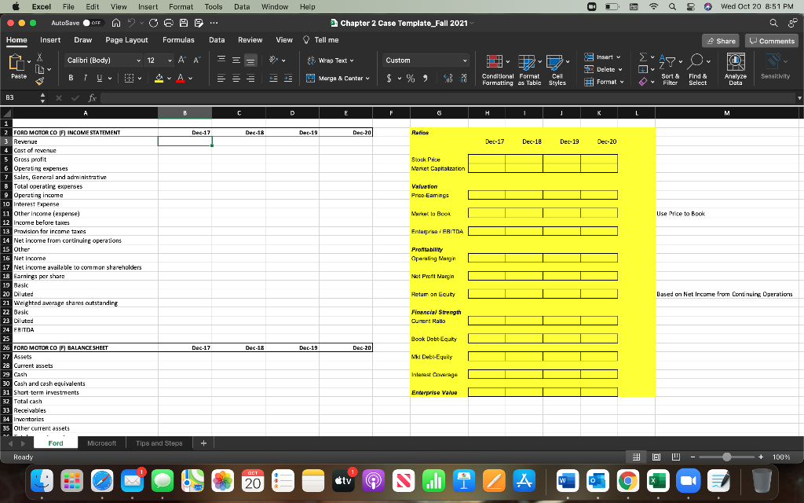Click the Share button
804x503 pixels.
(721, 41)
